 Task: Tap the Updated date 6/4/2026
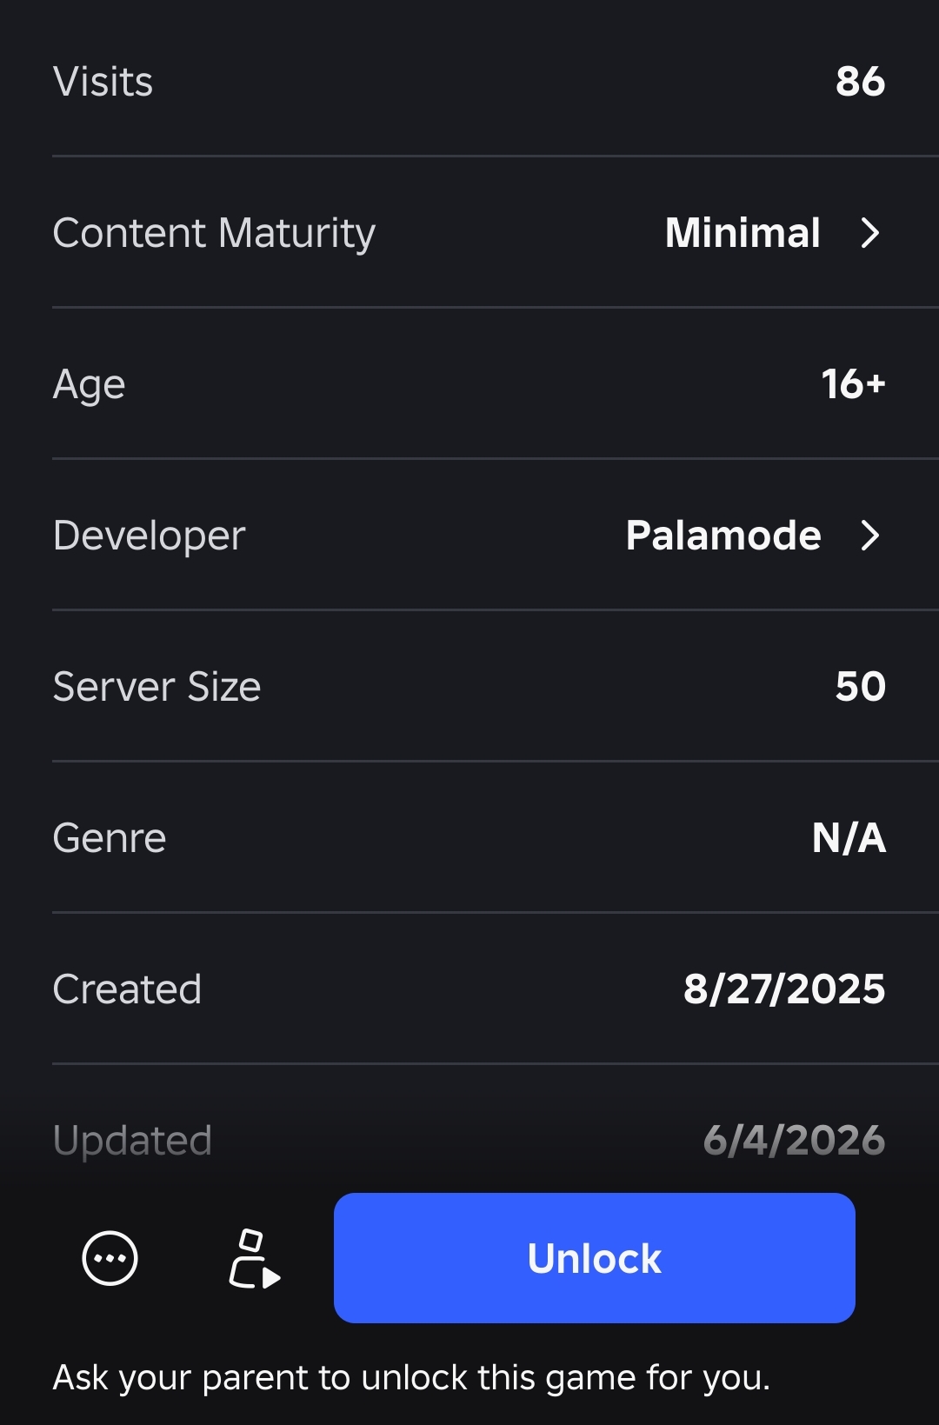[x=794, y=1141]
